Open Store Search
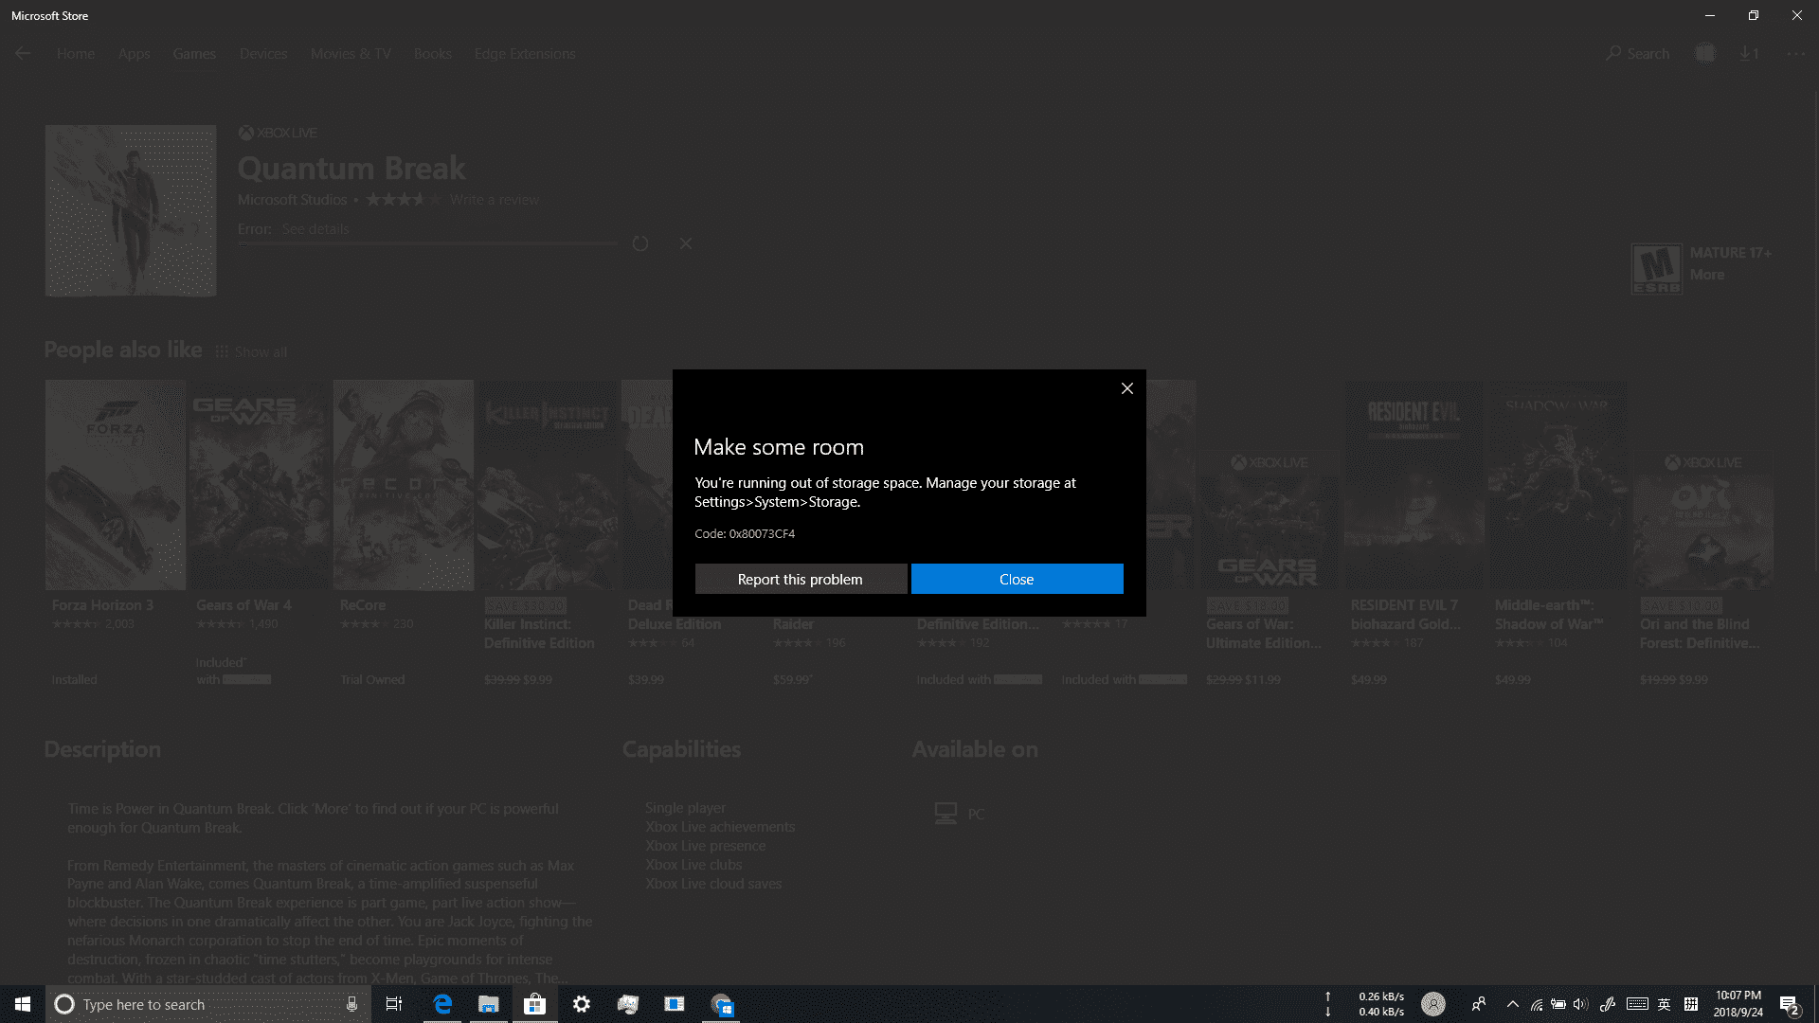 (1638, 54)
